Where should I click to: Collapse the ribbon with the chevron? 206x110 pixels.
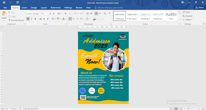pyautogui.click(x=204, y=24)
